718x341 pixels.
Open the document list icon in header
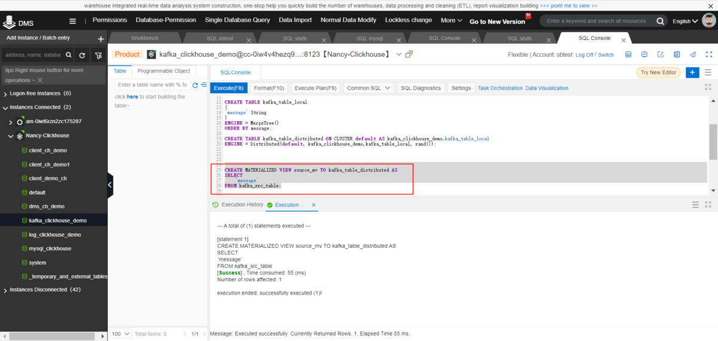pos(677,54)
